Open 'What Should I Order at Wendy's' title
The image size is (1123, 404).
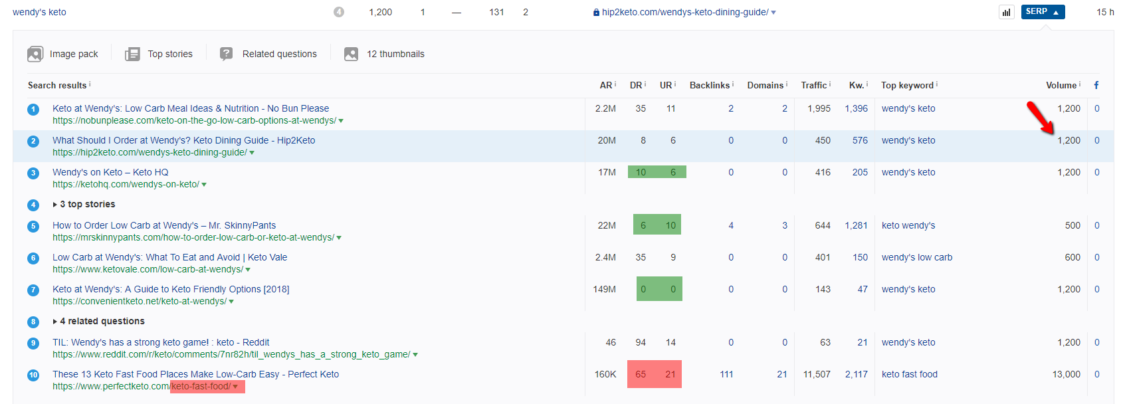click(x=184, y=140)
